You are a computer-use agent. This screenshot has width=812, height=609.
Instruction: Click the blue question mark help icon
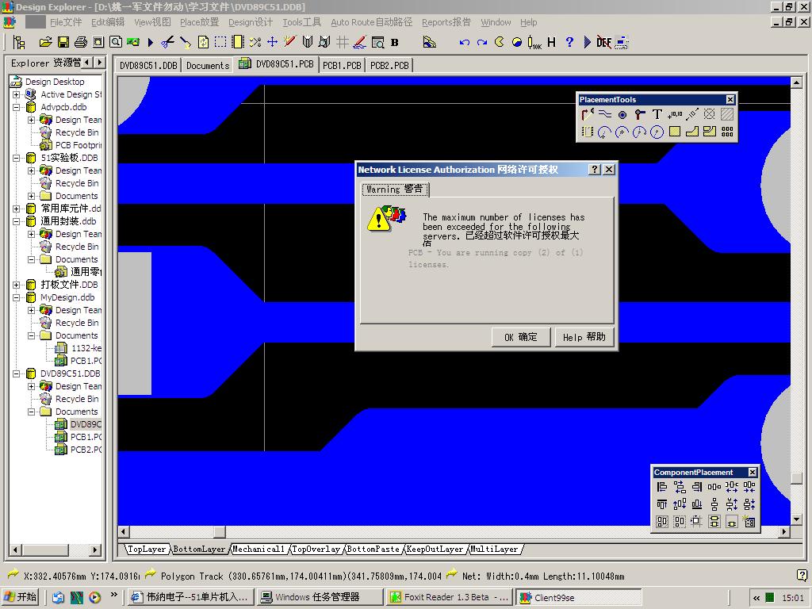[569, 43]
